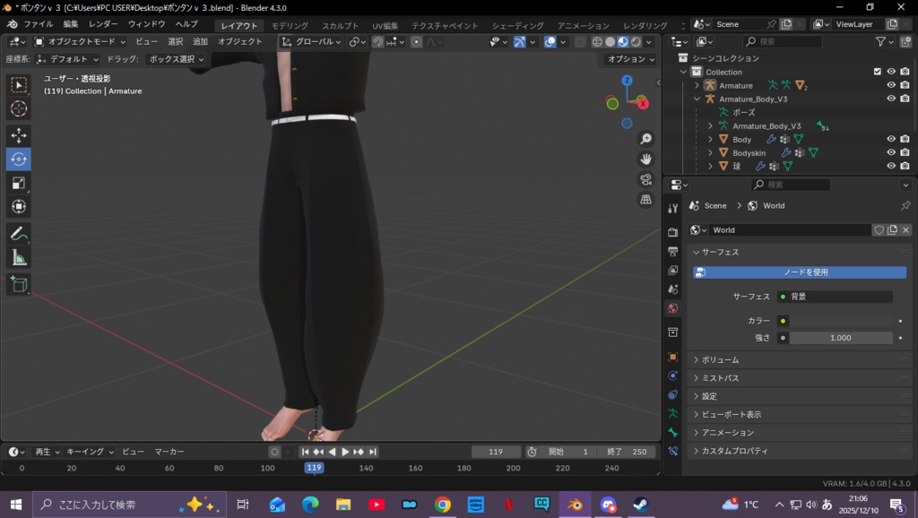Select the Cursor tool in the left toolbar

(x=18, y=108)
